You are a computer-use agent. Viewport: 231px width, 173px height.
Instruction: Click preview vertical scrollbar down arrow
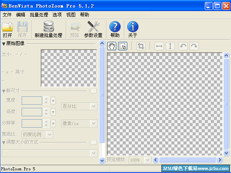pos(226,153)
